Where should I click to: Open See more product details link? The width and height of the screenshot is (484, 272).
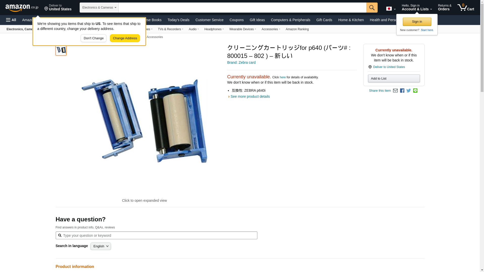click(250, 96)
